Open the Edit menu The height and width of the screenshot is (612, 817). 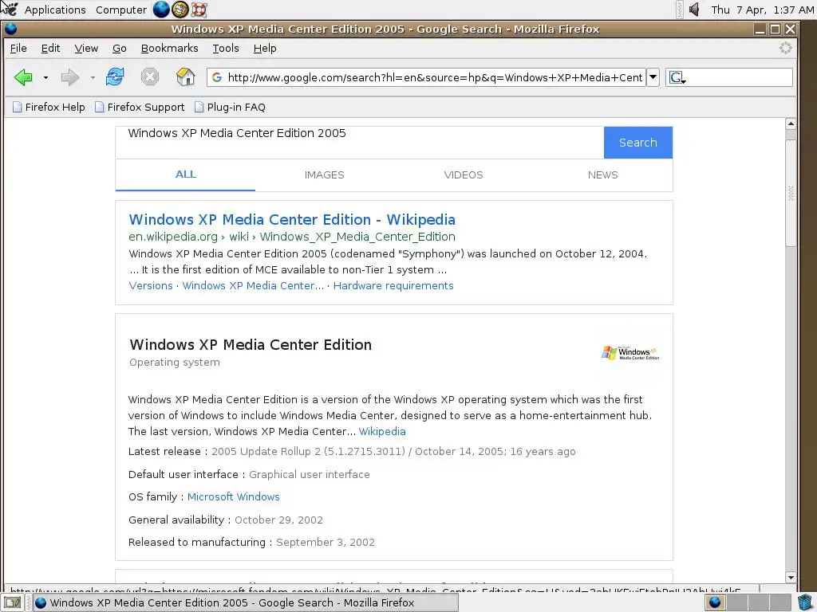click(50, 49)
